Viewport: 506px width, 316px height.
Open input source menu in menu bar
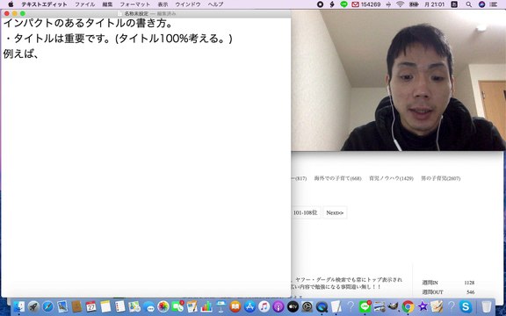click(x=454, y=4)
